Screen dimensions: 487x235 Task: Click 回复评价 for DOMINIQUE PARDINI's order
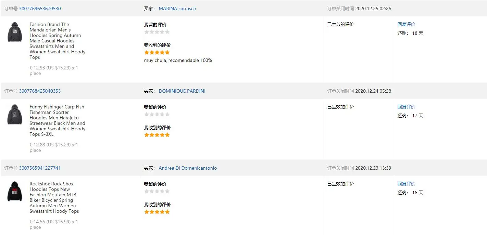[406, 107]
